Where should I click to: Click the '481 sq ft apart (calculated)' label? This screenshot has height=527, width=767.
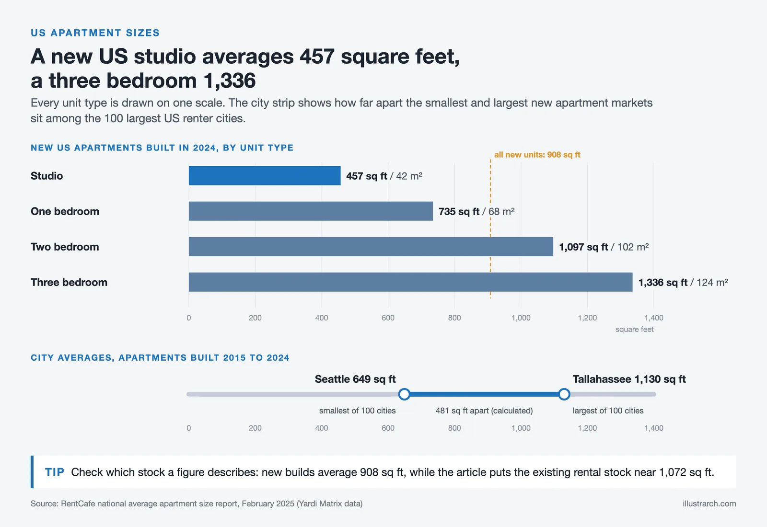coord(484,411)
